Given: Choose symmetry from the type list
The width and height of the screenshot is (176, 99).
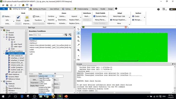Looking at the screenshot, I should [x=42, y=93].
